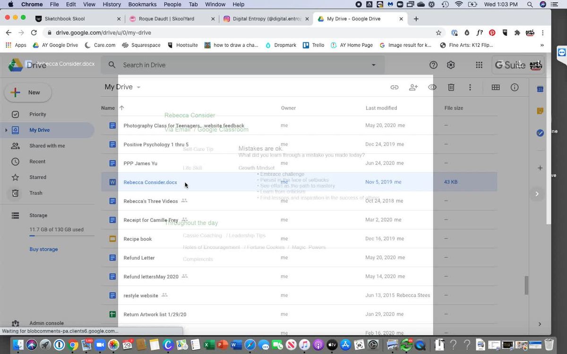Click Pinterest extension icon
Image resolution: width=567 pixels, height=354 pixels.
(492, 33)
